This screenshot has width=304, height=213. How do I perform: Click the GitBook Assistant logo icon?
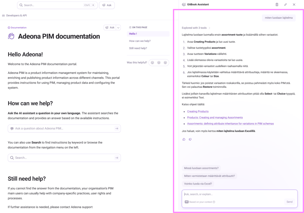tap(184, 4)
